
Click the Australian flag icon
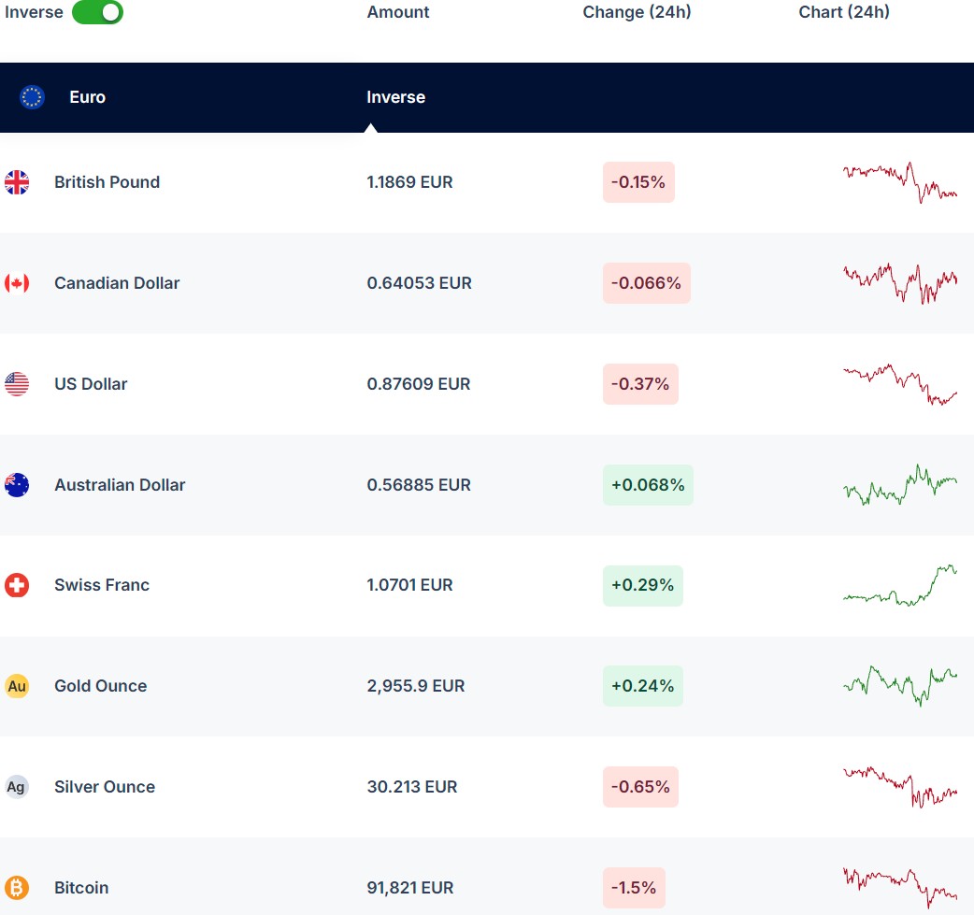(17, 485)
